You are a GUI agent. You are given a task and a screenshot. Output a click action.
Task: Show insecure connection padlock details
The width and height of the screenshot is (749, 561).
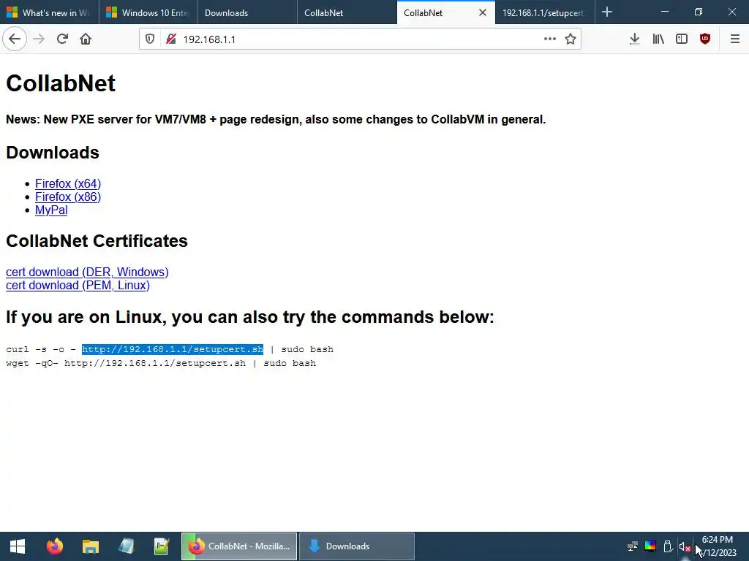click(x=171, y=39)
